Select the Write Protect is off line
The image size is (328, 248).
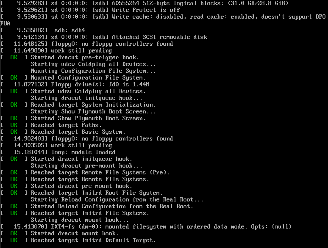tap(90, 10)
